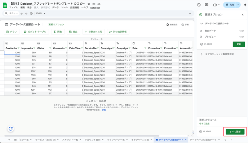Click the video meeting camera icon
The image size is (248, 143).
click(x=215, y=5)
